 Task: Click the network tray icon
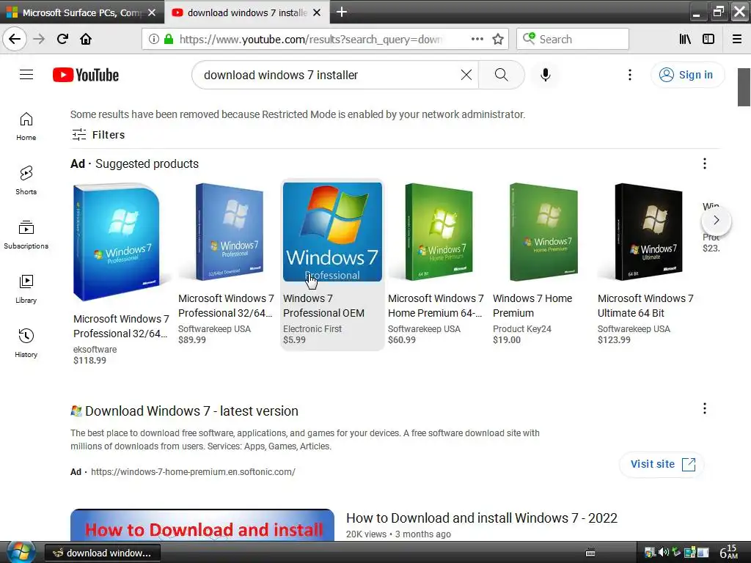click(689, 553)
